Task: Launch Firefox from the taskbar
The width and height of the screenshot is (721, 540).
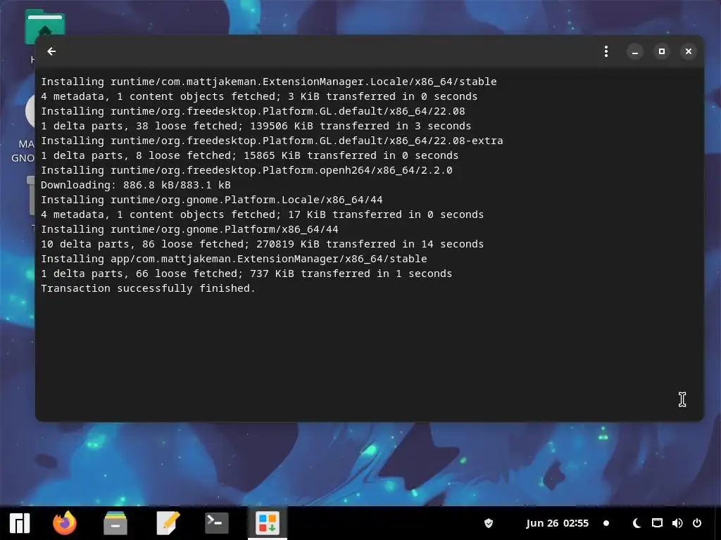Action: (65, 523)
